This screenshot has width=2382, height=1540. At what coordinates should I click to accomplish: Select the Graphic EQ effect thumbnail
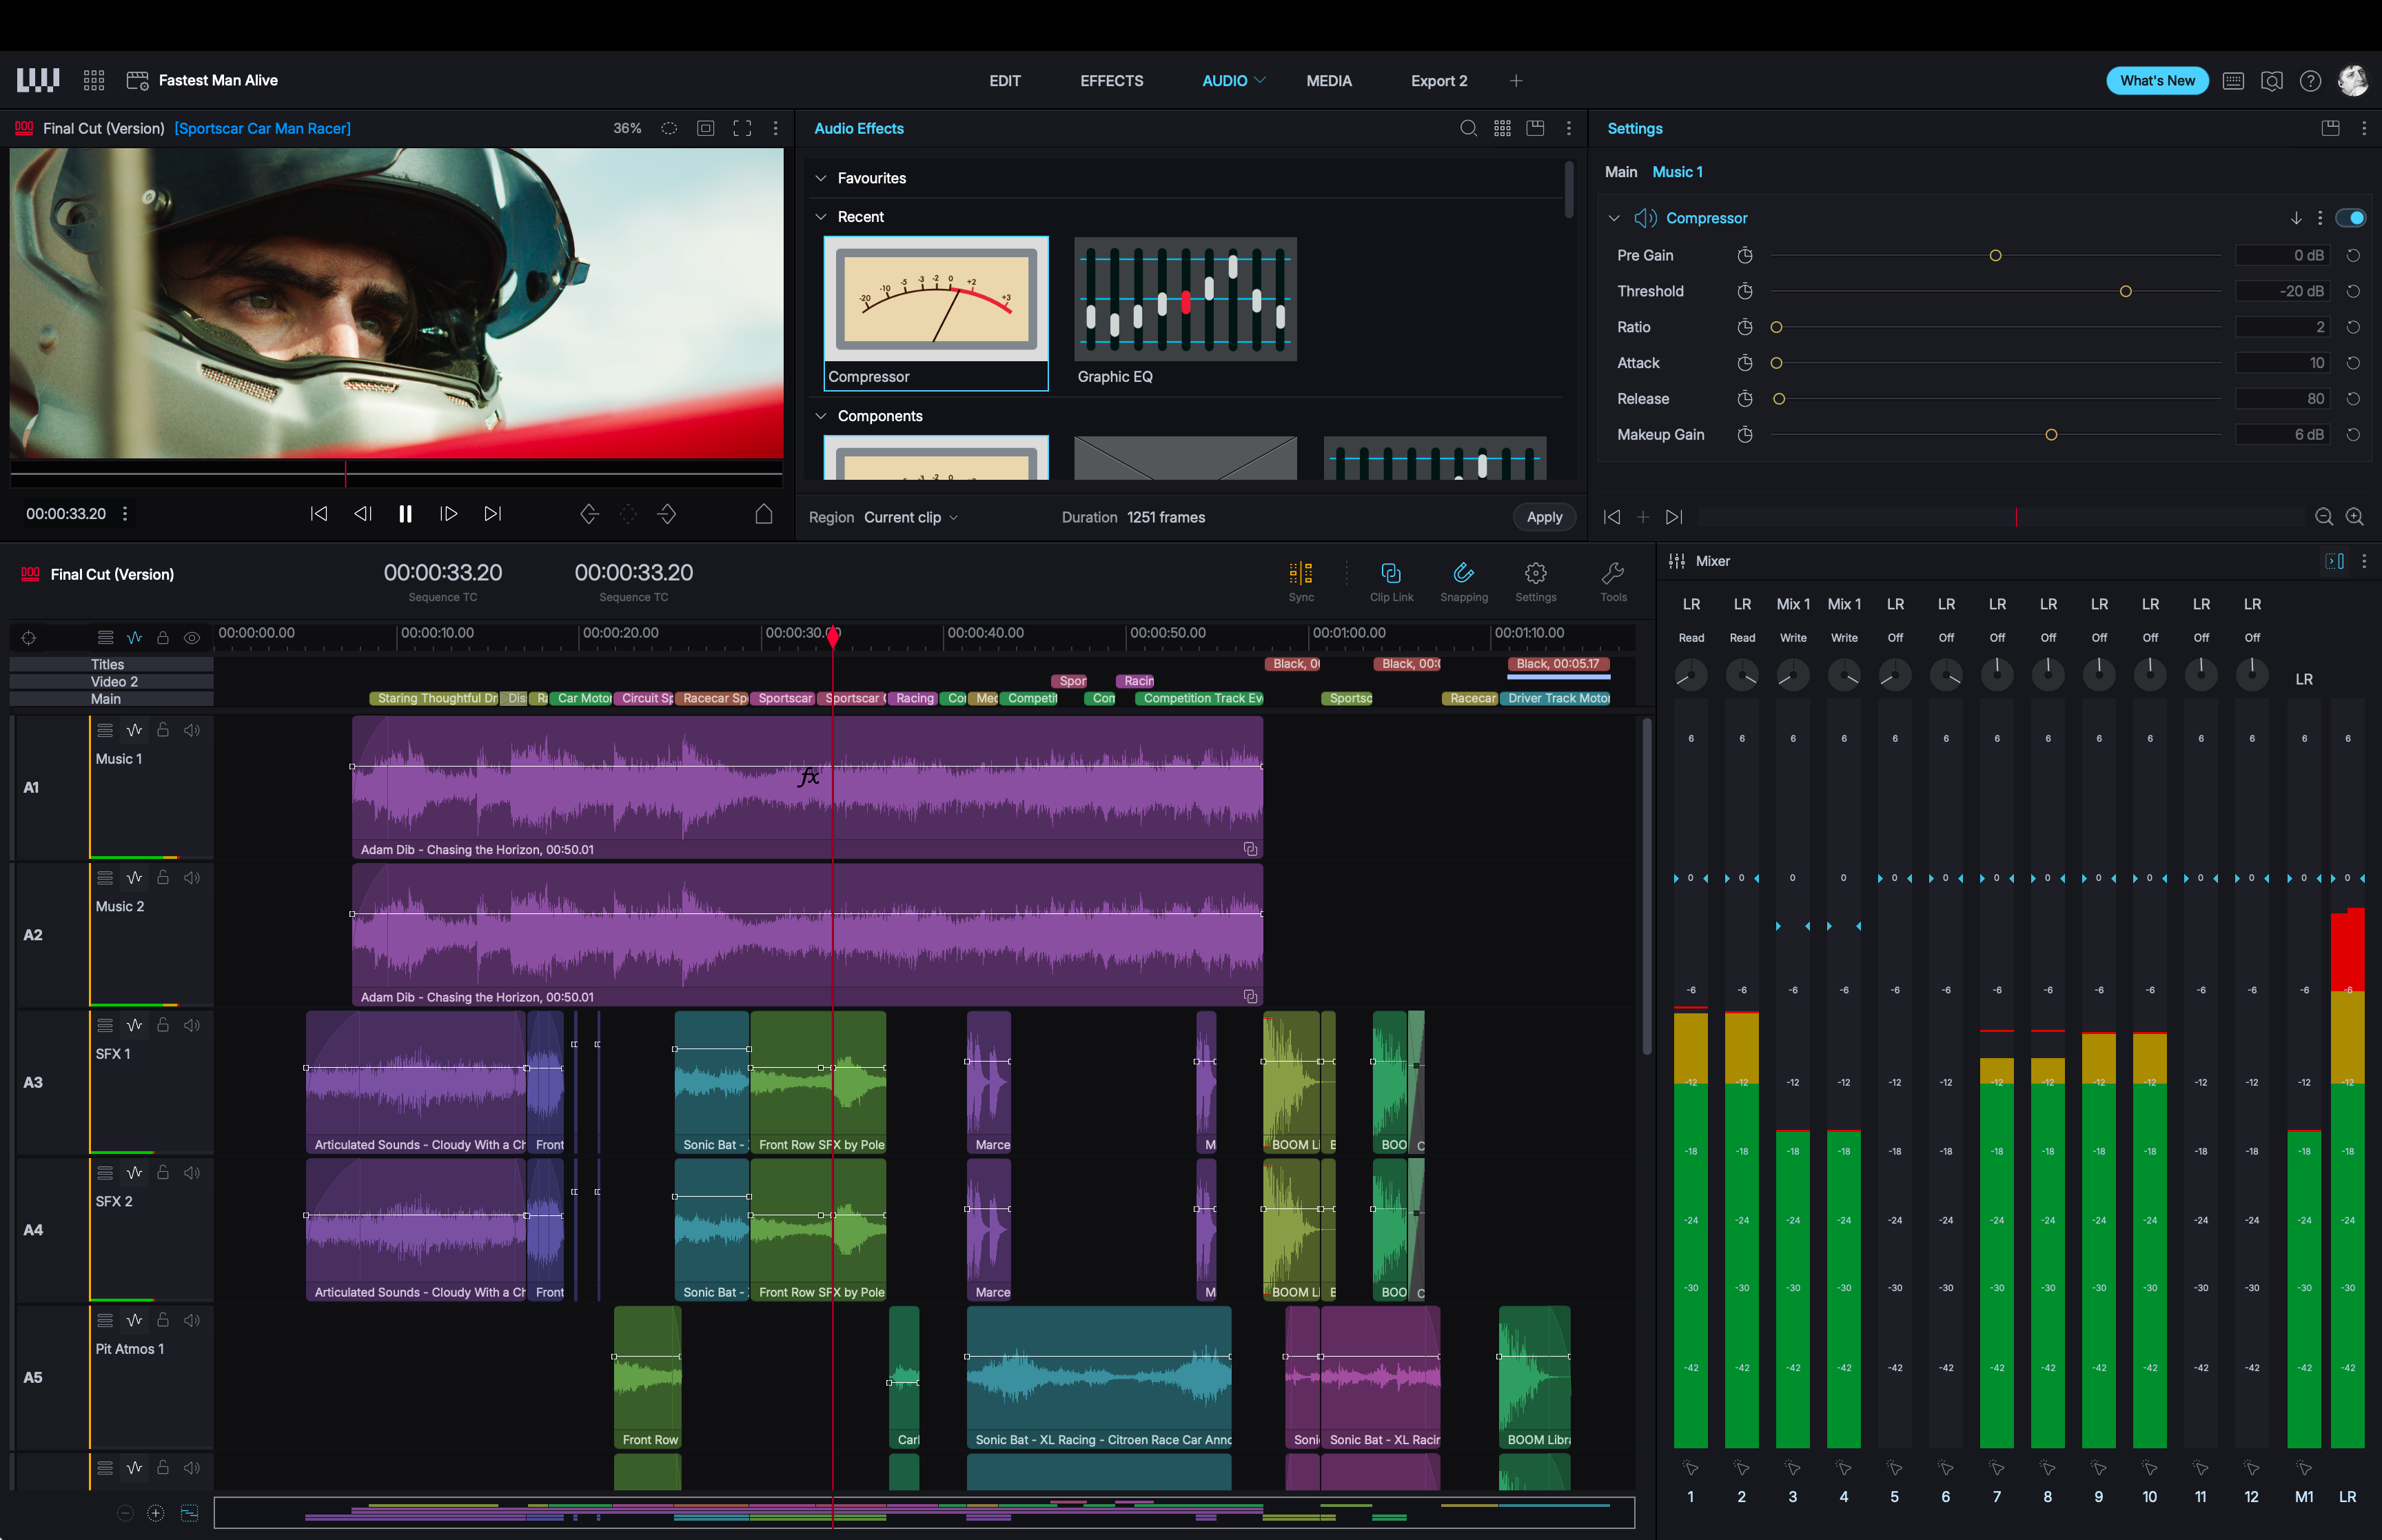pos(1185,299)
